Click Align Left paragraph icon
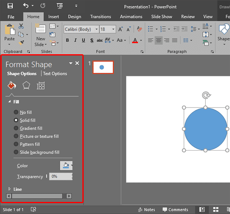Image resolution: width=230 pixels, height=214 pixels. click(x=151, y=40)
